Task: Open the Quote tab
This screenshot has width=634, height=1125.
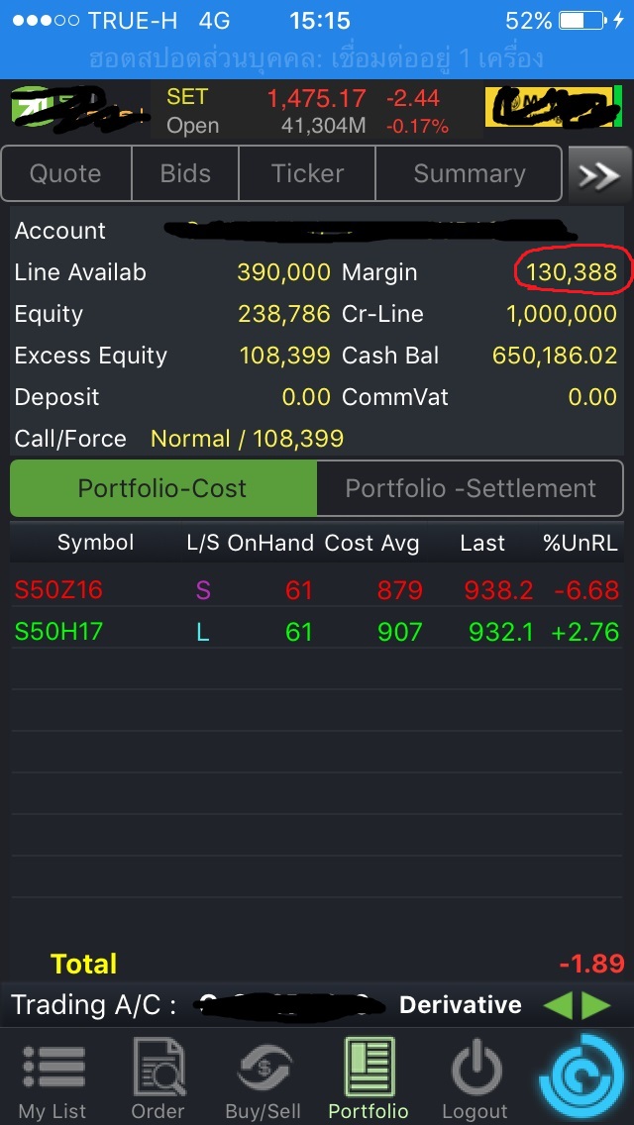Action: pos(65,174)
